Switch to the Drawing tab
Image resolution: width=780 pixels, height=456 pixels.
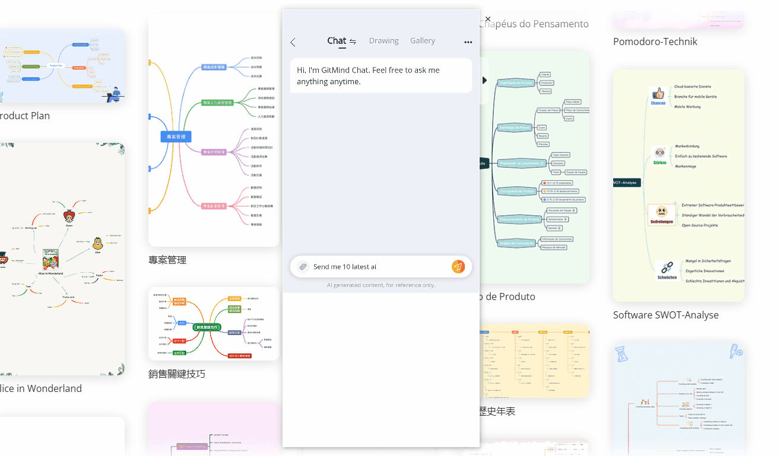pos(383,41)
